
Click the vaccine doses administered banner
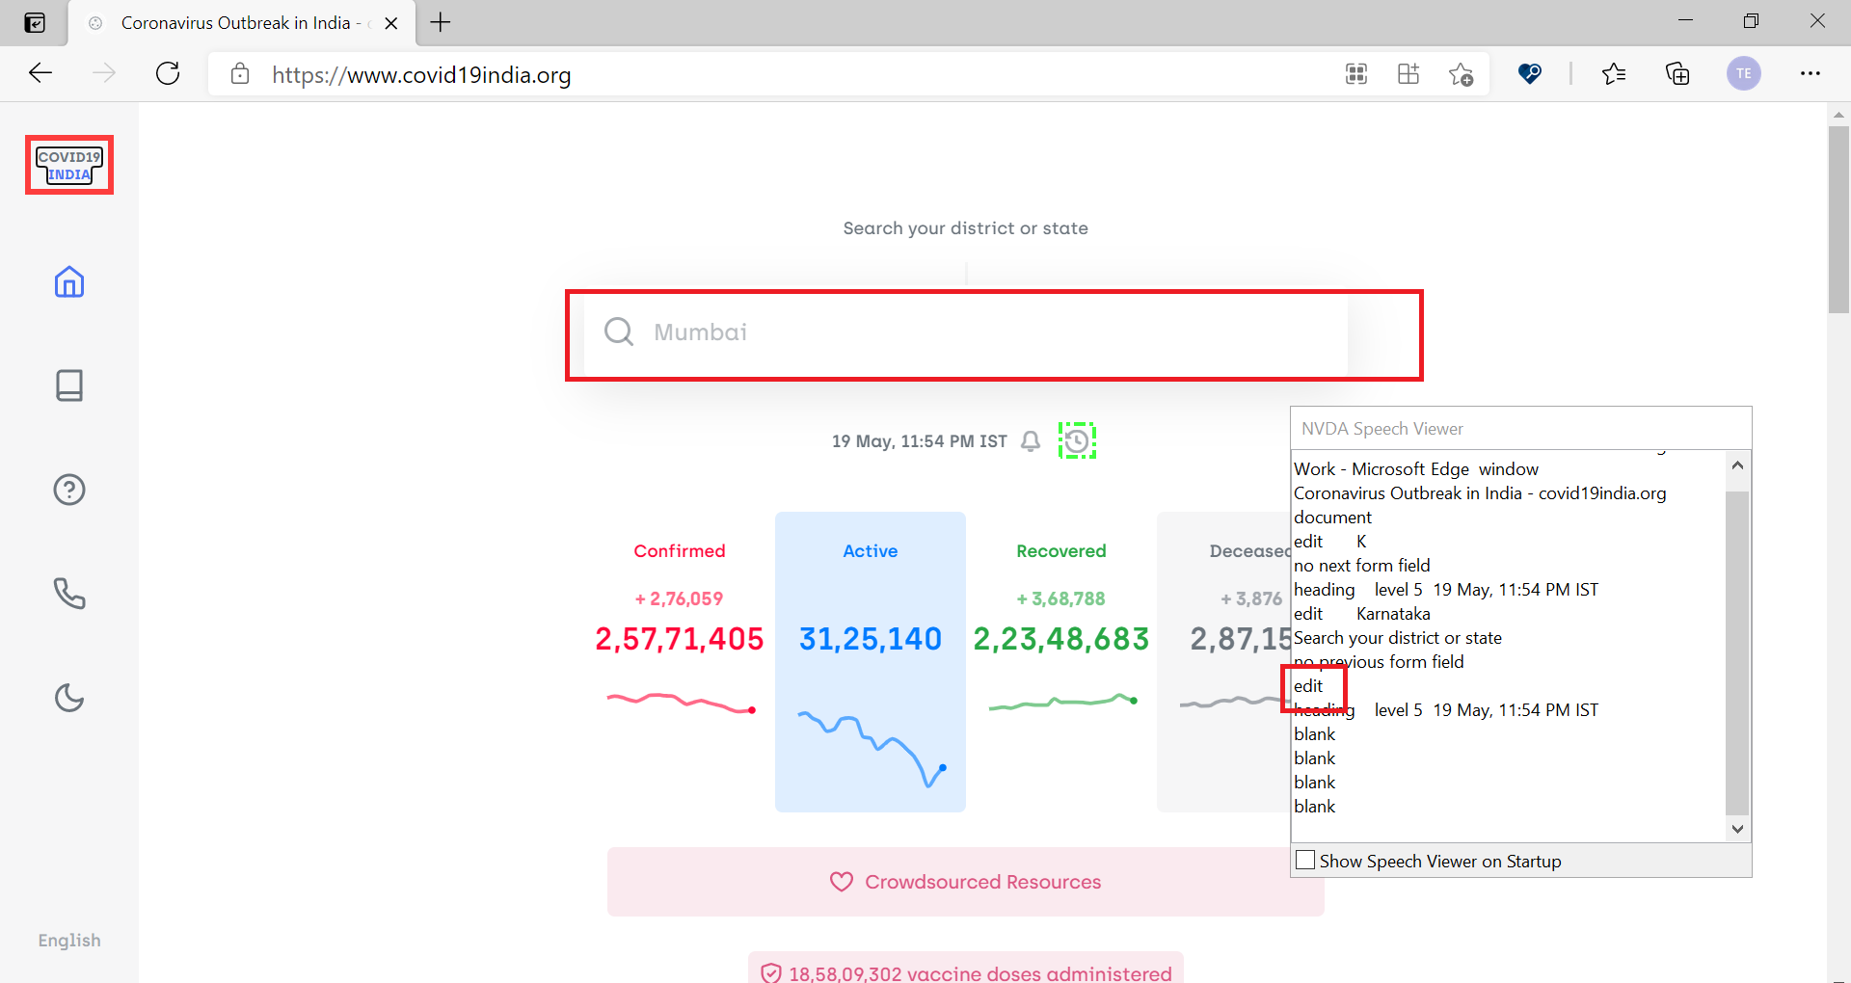coord(966,969)
